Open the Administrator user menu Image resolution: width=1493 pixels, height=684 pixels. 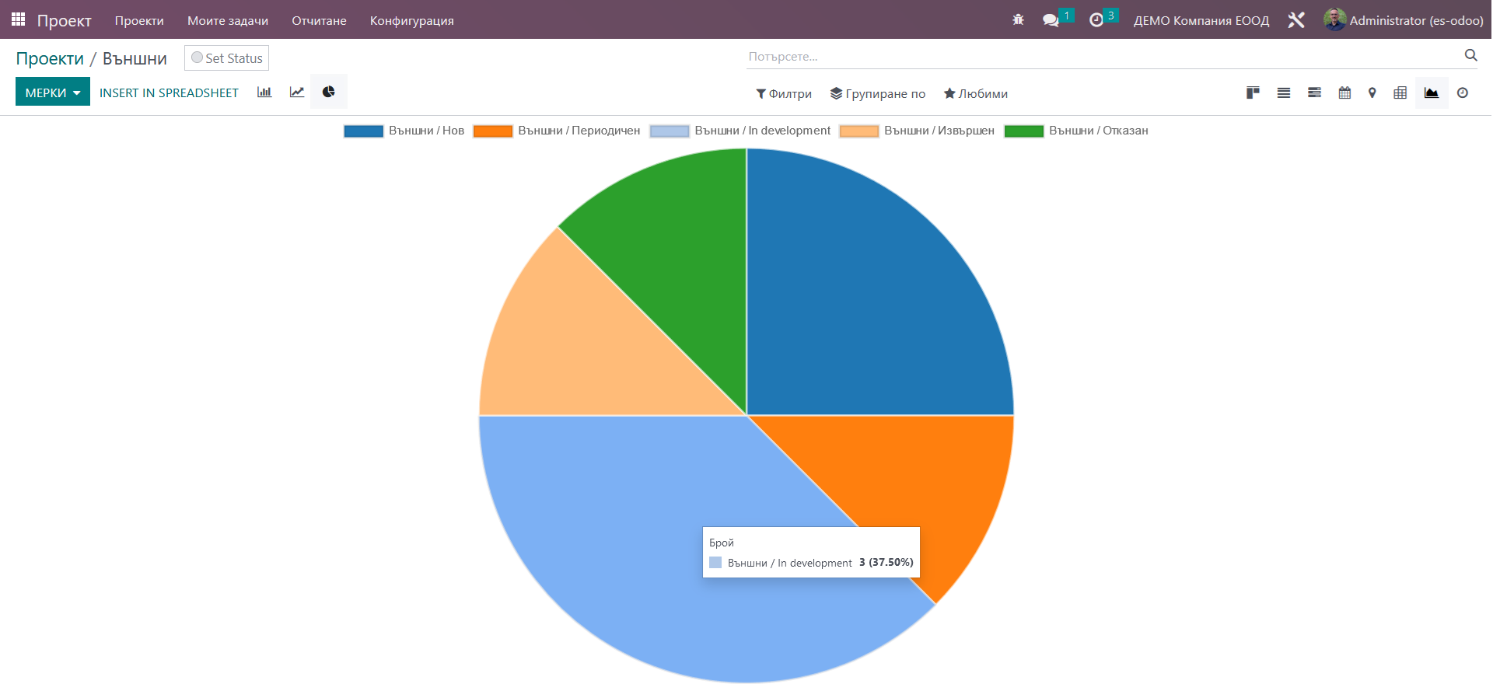(1404, 20)
